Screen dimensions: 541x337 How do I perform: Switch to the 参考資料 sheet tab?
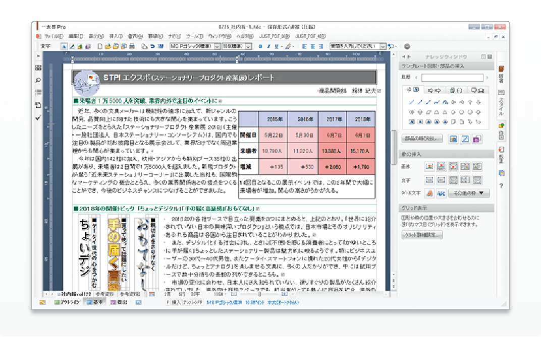point(104,294)
